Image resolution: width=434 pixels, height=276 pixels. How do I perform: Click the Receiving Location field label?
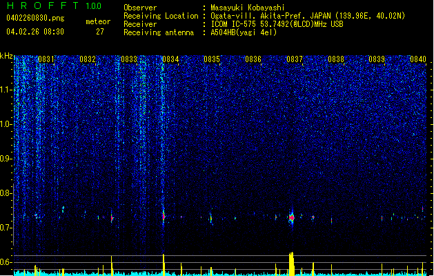pyautogui.click(x=161, y=16)
